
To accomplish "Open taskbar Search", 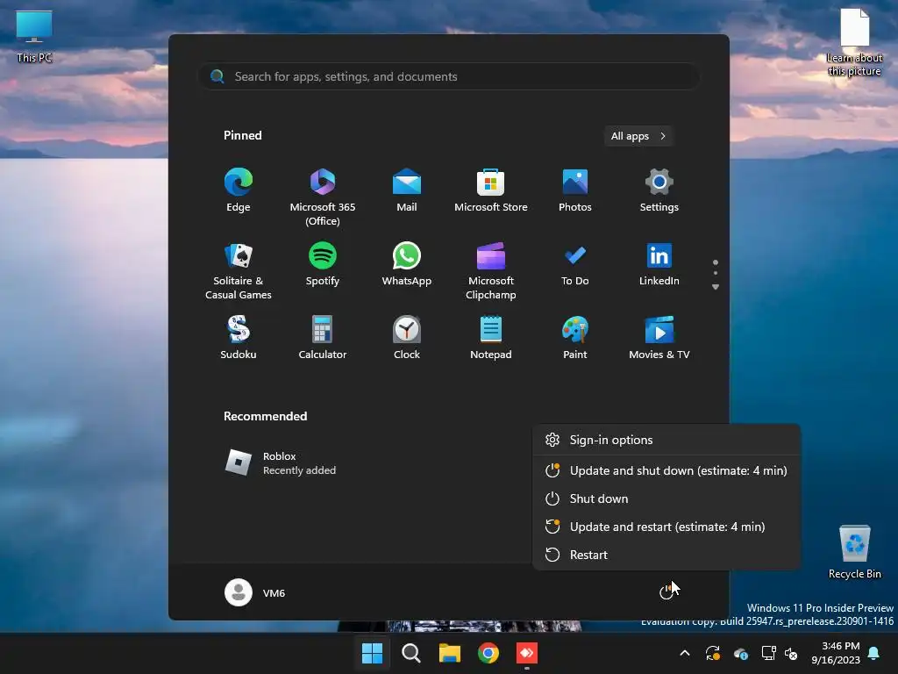I will 410,653.
